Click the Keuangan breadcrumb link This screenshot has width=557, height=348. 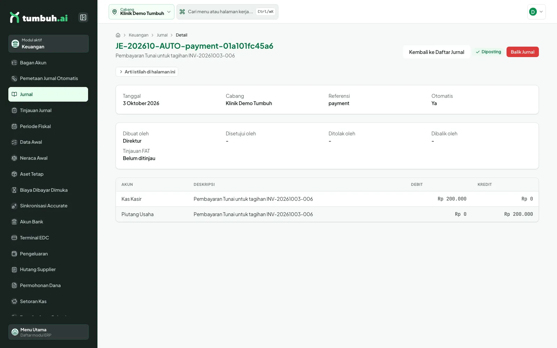coord(139,35)
